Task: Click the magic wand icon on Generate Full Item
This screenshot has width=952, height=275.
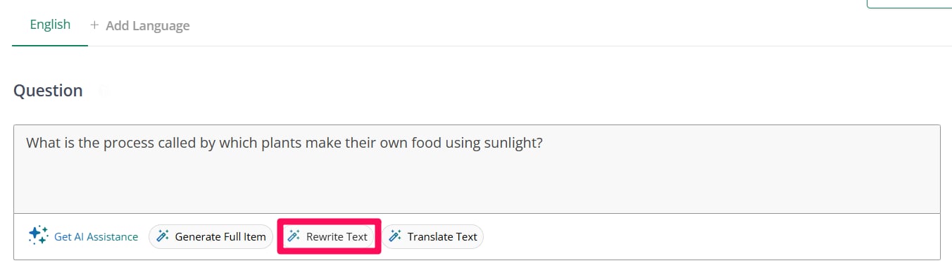Action: point(163,236)
